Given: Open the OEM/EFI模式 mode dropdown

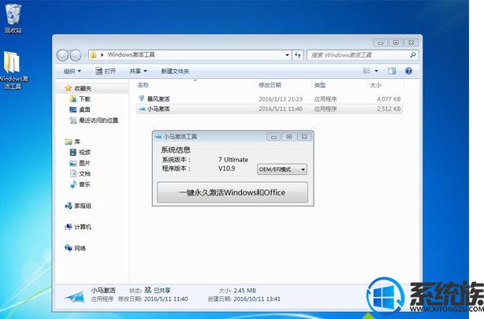Looking at the screenshot, I should click(282, 169).
